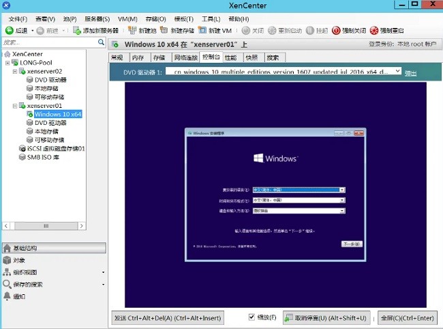Click the grey Forward arrow icon
This screenshot has height=329, width=443.
click(x=40, y=31)
